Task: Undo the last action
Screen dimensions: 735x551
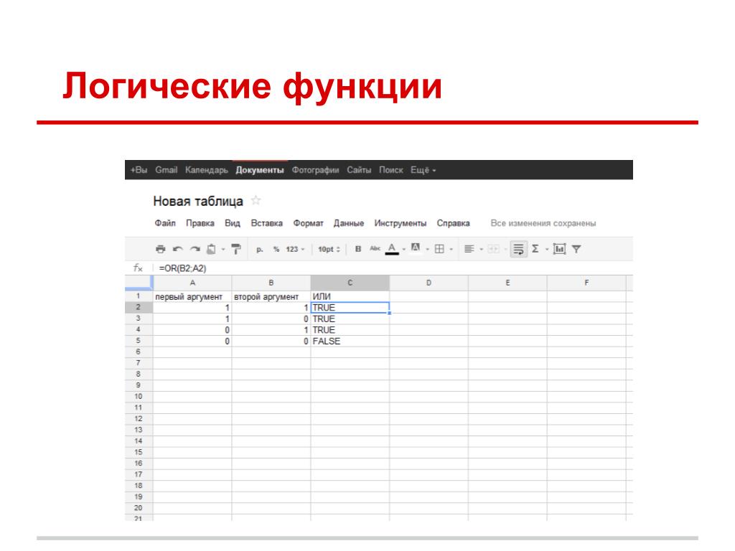Action: (x=178, y=249)
